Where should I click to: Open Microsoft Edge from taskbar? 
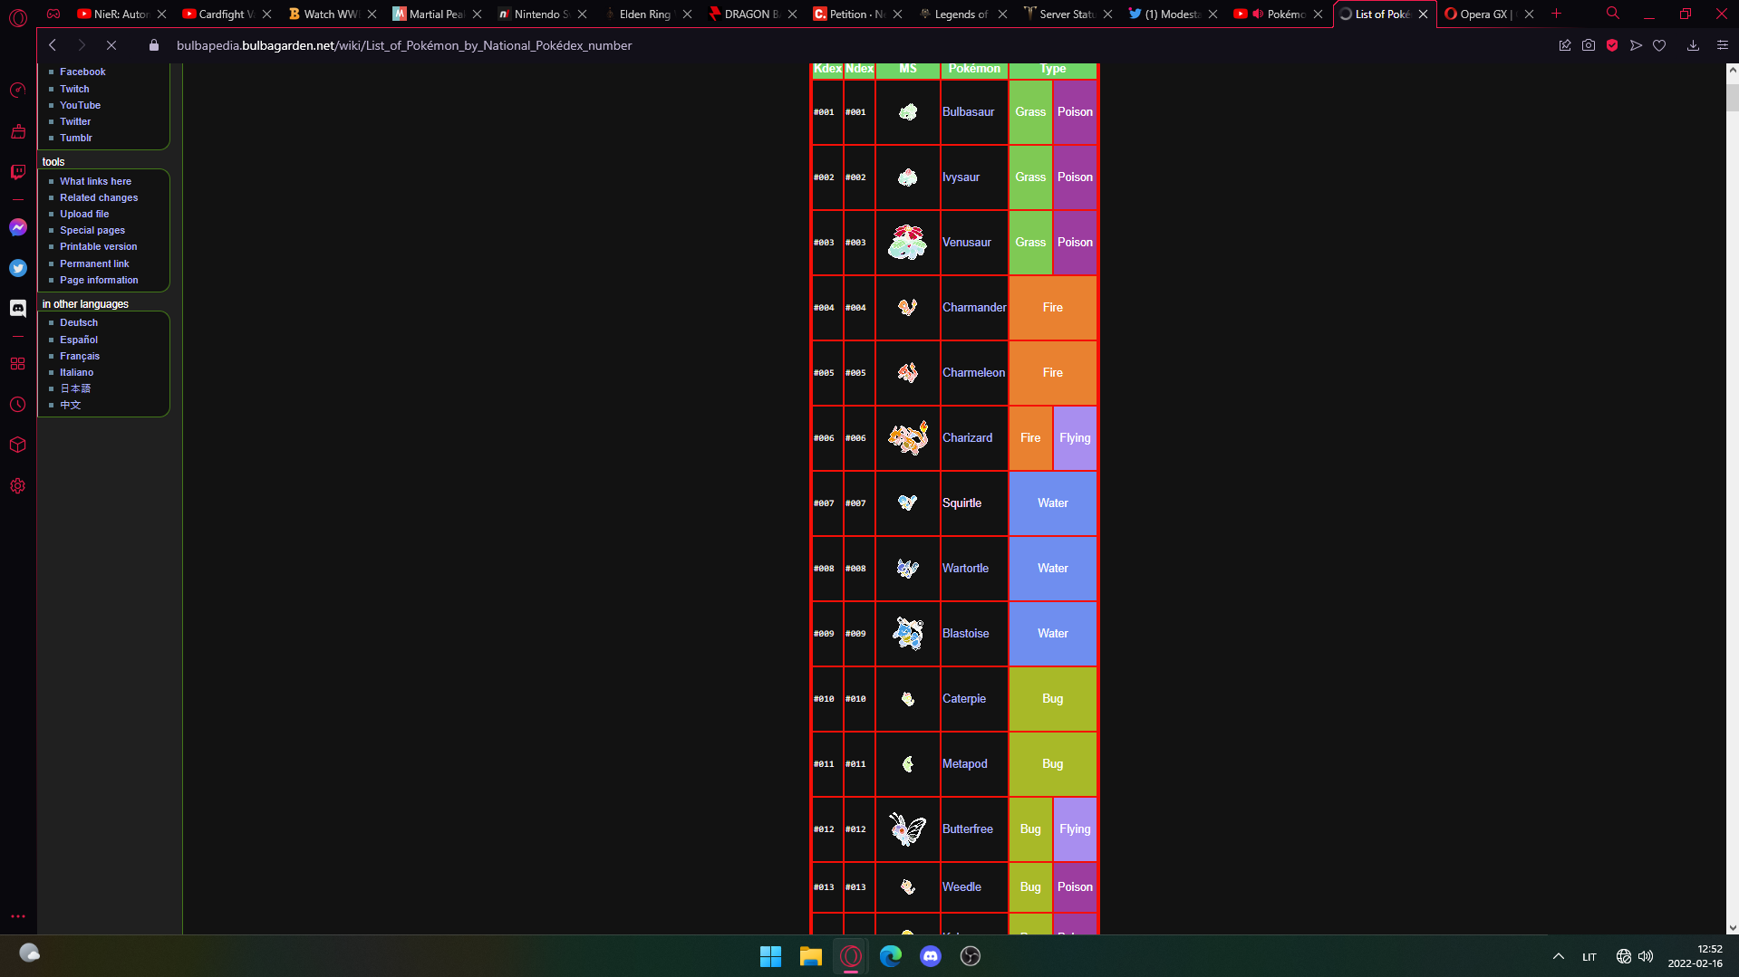coord(890,956)
